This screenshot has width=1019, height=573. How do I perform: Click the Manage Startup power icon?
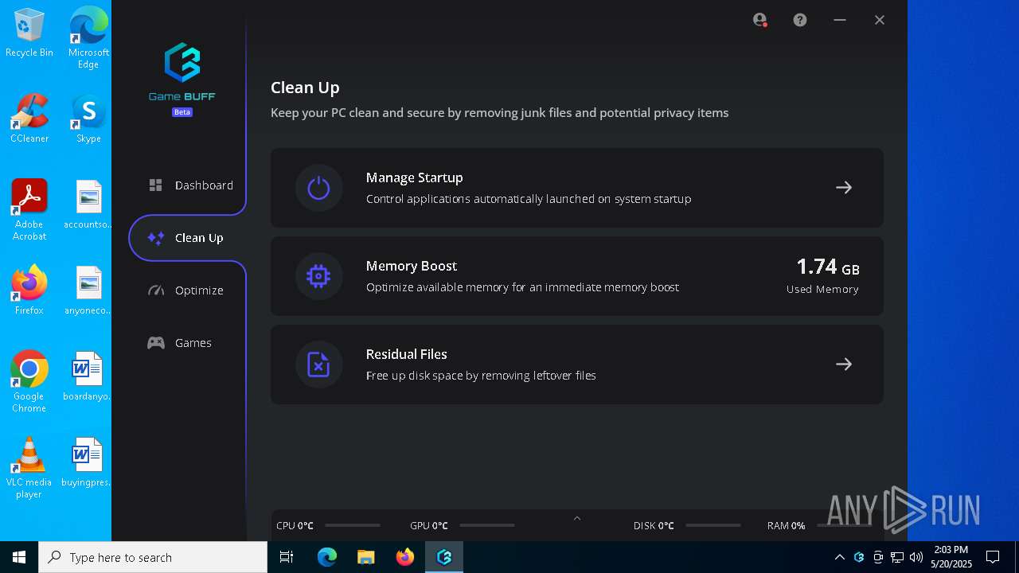point(318,188)
